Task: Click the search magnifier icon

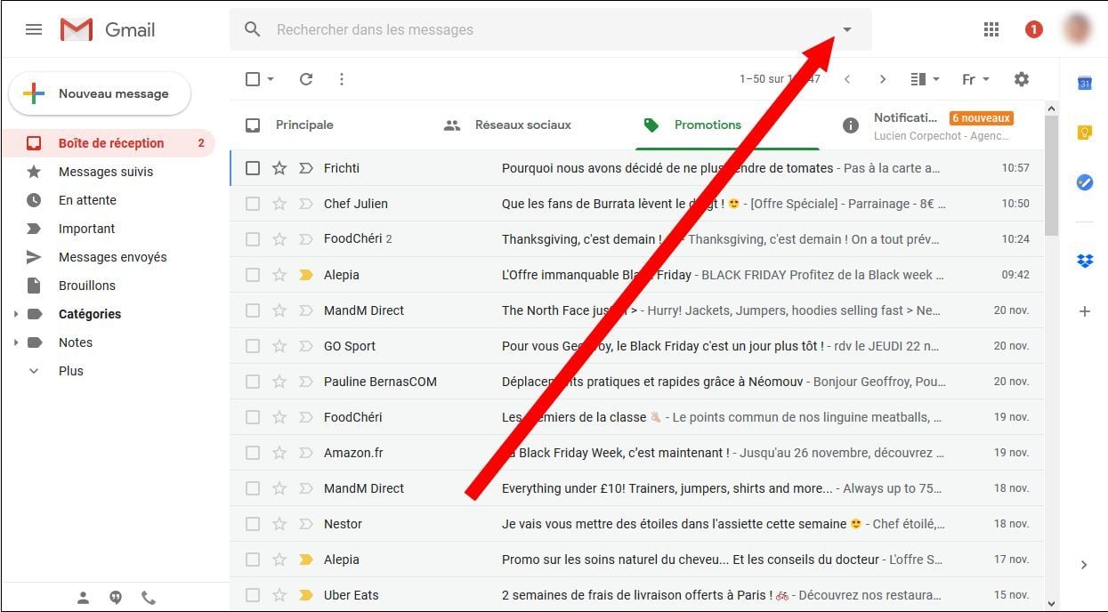Action: [x=253, y=29]
